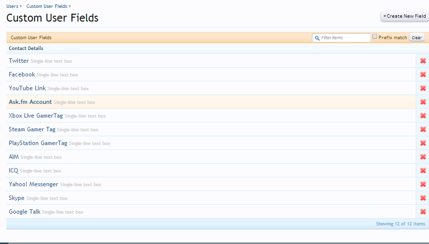Delete the Facebook field with red X
Image resolution: width=429 pixels, height=244 pixels.
pyautogui.click(x=423, y=74)
